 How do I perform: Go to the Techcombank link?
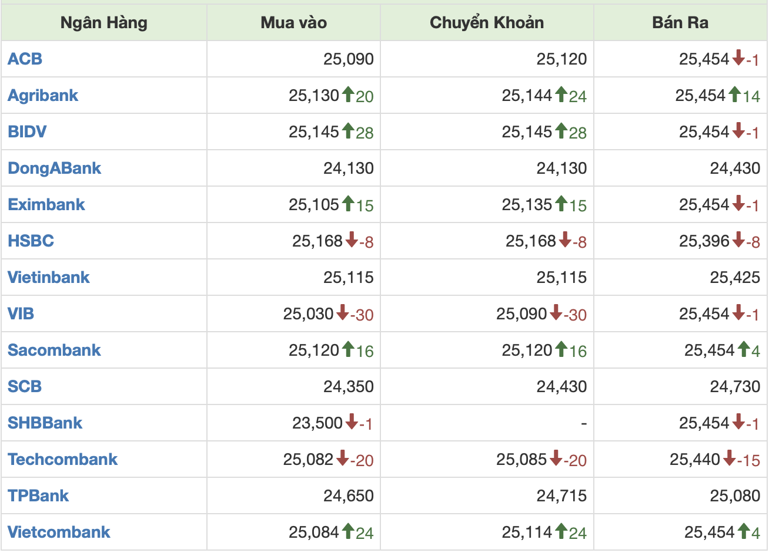63,459
